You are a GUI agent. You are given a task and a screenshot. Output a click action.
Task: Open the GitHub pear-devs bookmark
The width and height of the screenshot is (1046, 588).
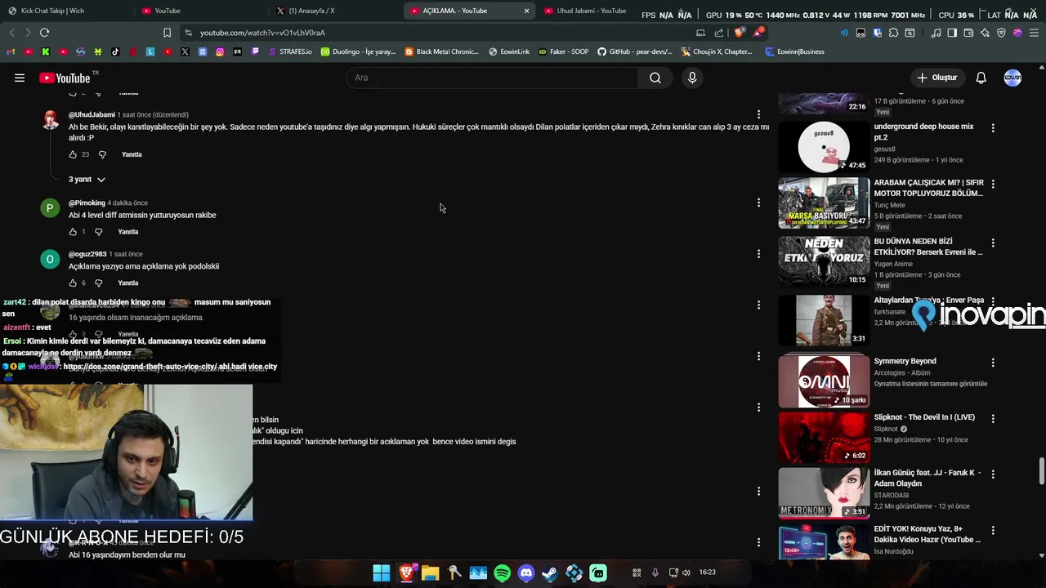[x=635, y=51]
